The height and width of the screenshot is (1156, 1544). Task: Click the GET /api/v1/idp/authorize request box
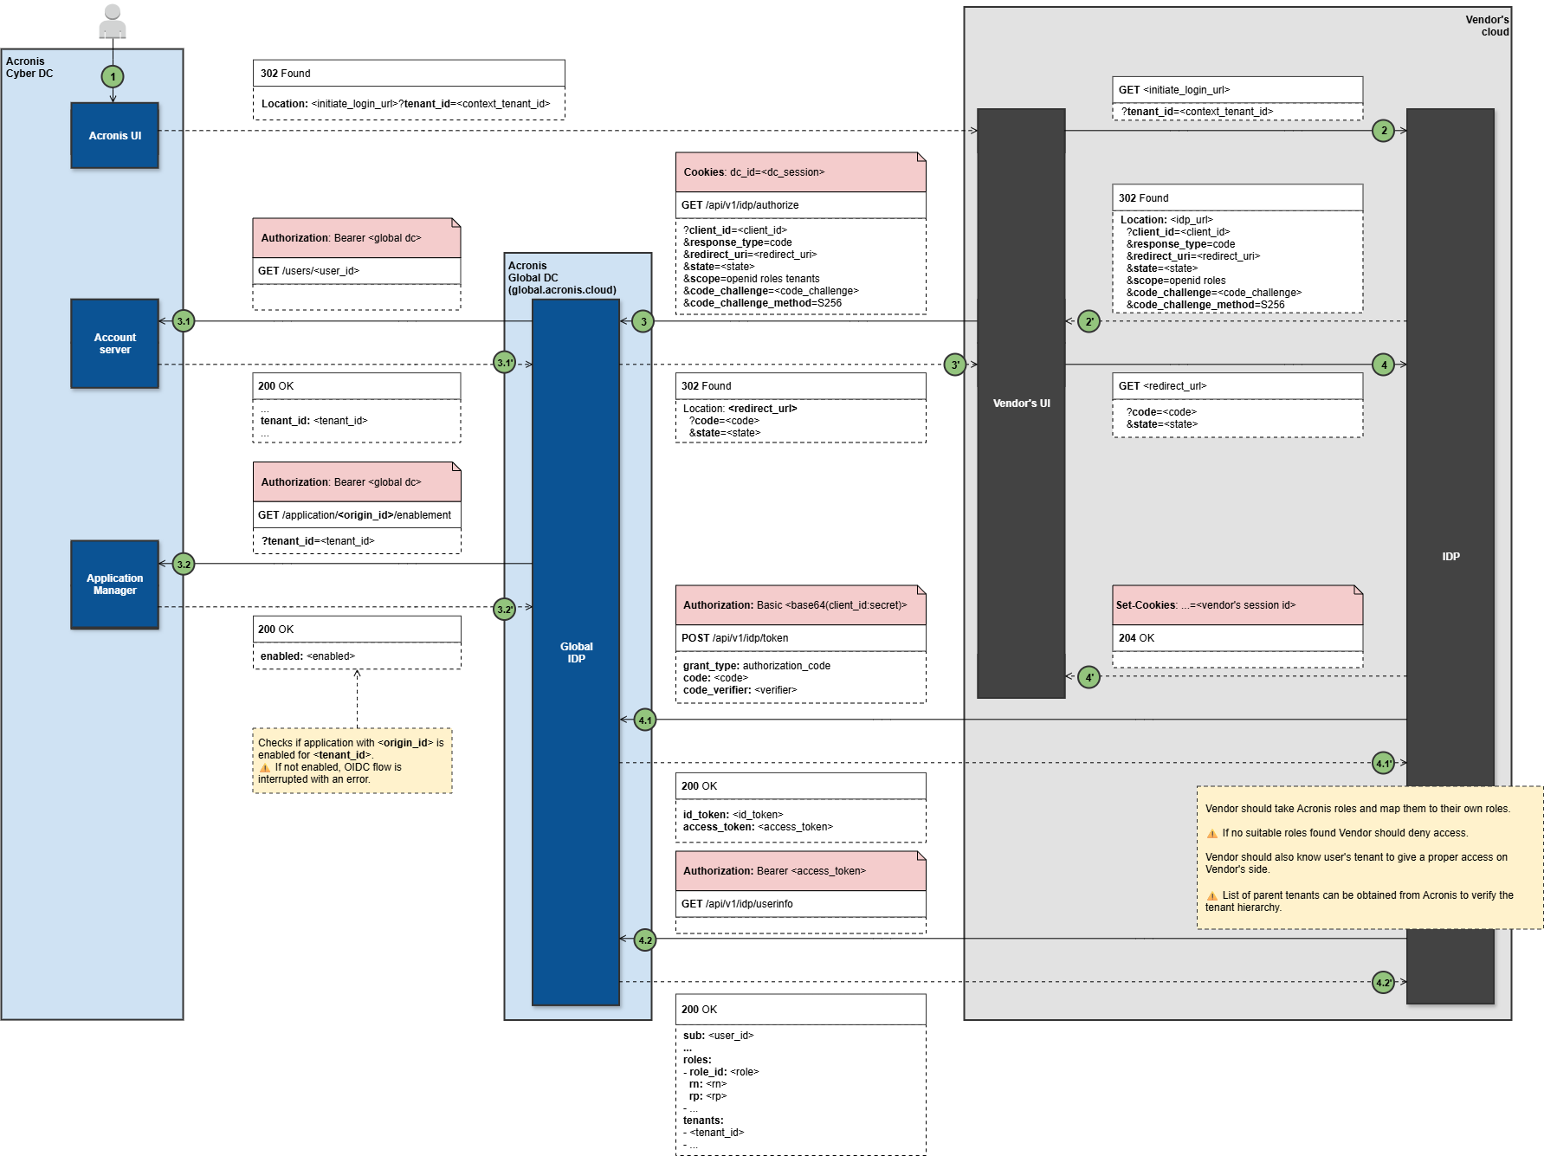point(800,205)
